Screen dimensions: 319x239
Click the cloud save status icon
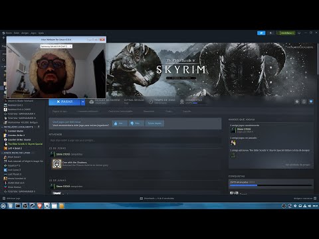point(92,102)
